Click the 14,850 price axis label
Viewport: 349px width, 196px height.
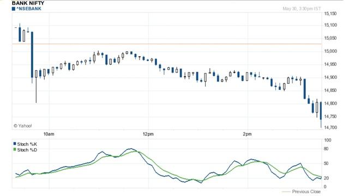click(x=330, y=90)
